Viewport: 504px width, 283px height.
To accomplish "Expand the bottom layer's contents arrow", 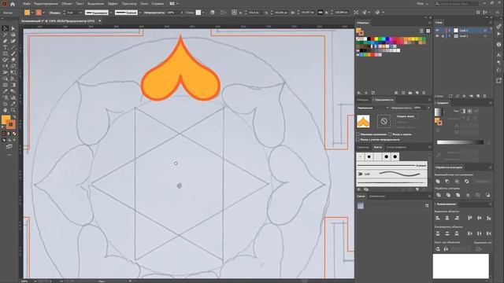I will [x=450, y=36].
